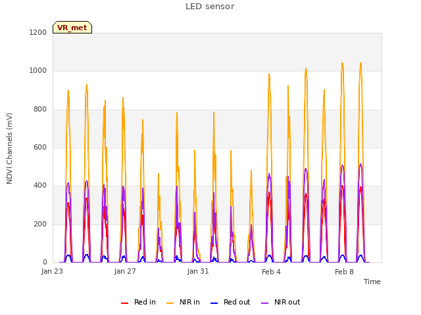
Task: Click the Jan 31 x-axis label
Action: click(198, 271)
